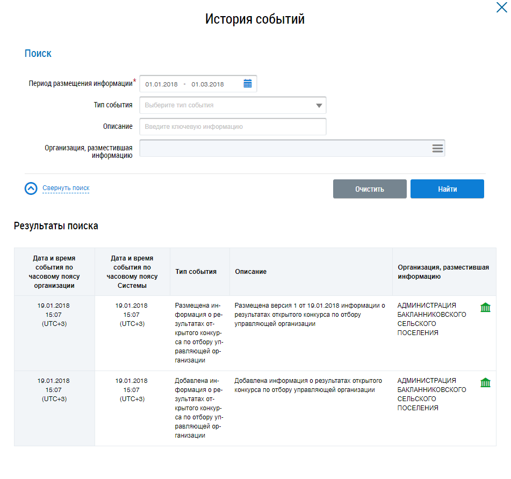This screenshot has width=511, height=479.
Task: Click the organization time zone date column header
Action: coord(54,272)
